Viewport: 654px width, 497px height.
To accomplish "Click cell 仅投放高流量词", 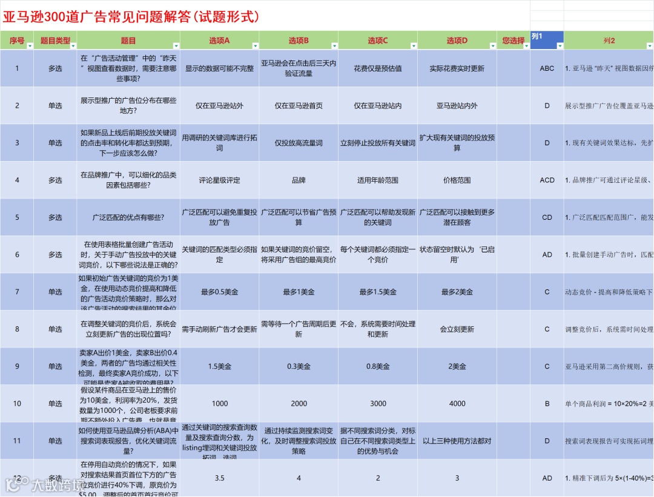I will pyautogui.click(x=299, y=143).
